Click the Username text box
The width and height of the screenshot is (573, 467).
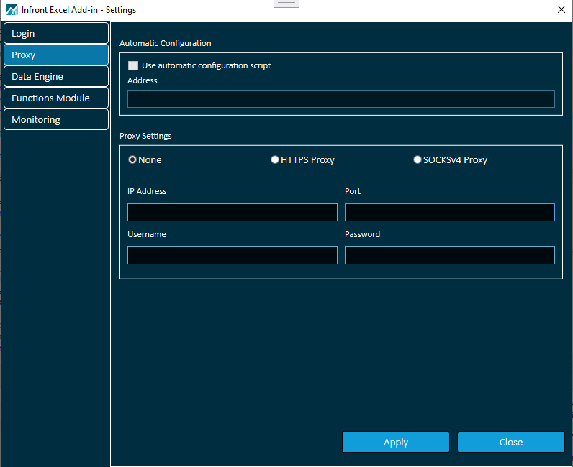232,256
